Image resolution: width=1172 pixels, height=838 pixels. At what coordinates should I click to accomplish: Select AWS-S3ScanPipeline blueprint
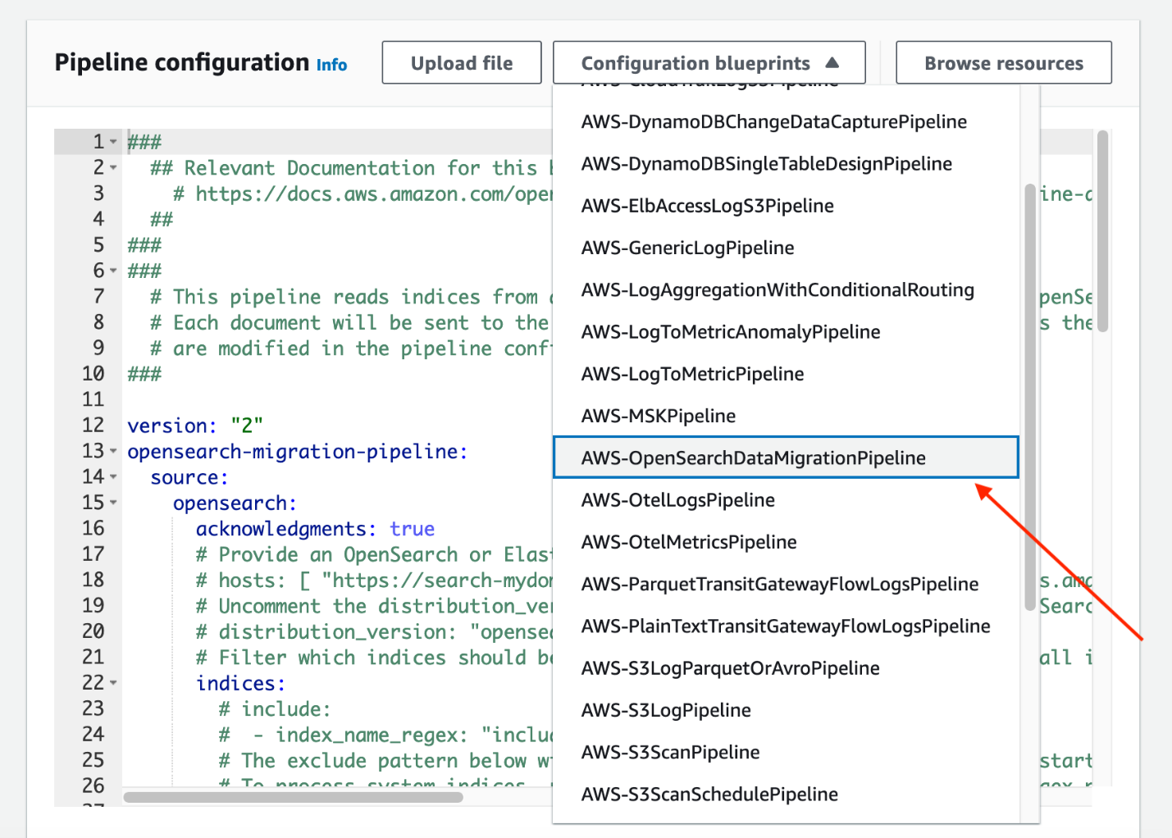[786, 752]
